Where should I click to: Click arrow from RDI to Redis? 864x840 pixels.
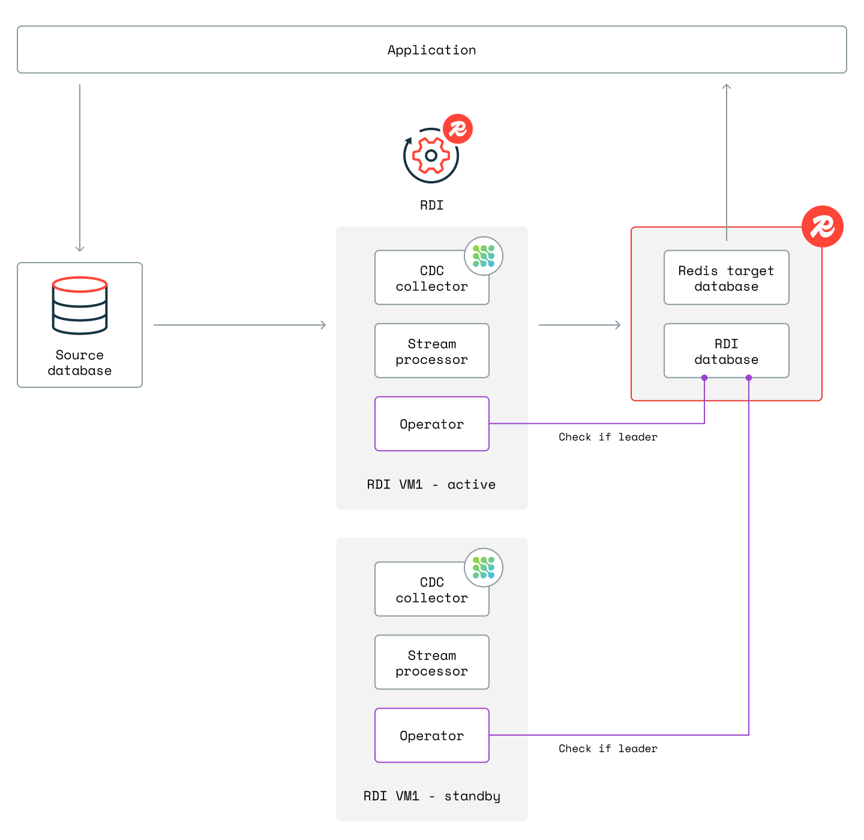coord(579,325)
